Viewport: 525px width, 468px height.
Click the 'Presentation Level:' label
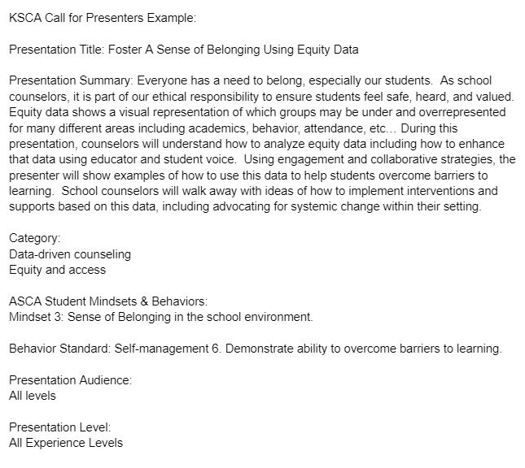(60, 427)
